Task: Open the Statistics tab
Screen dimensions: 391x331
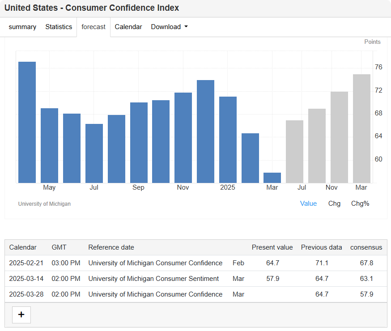Action: pos(59,27)
